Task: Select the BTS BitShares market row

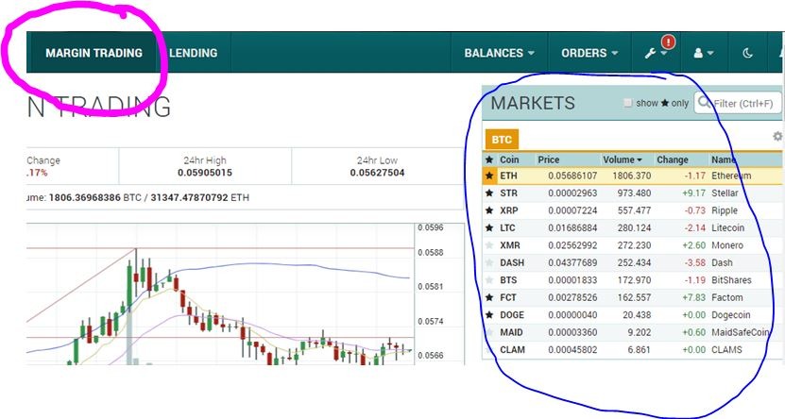Action: (632, 280)
